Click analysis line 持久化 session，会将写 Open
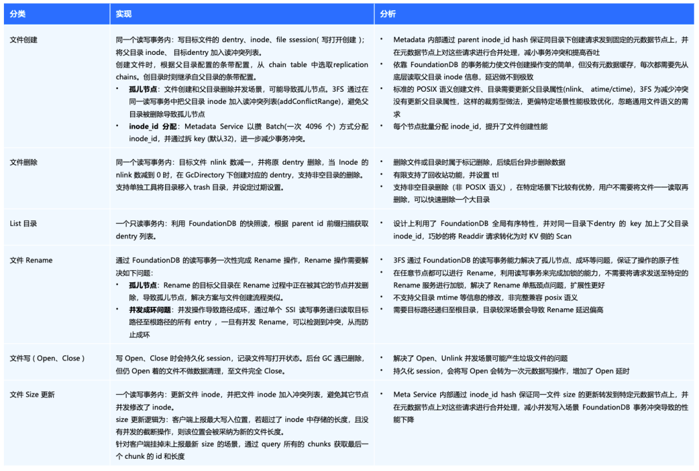 tap(511, 371)
